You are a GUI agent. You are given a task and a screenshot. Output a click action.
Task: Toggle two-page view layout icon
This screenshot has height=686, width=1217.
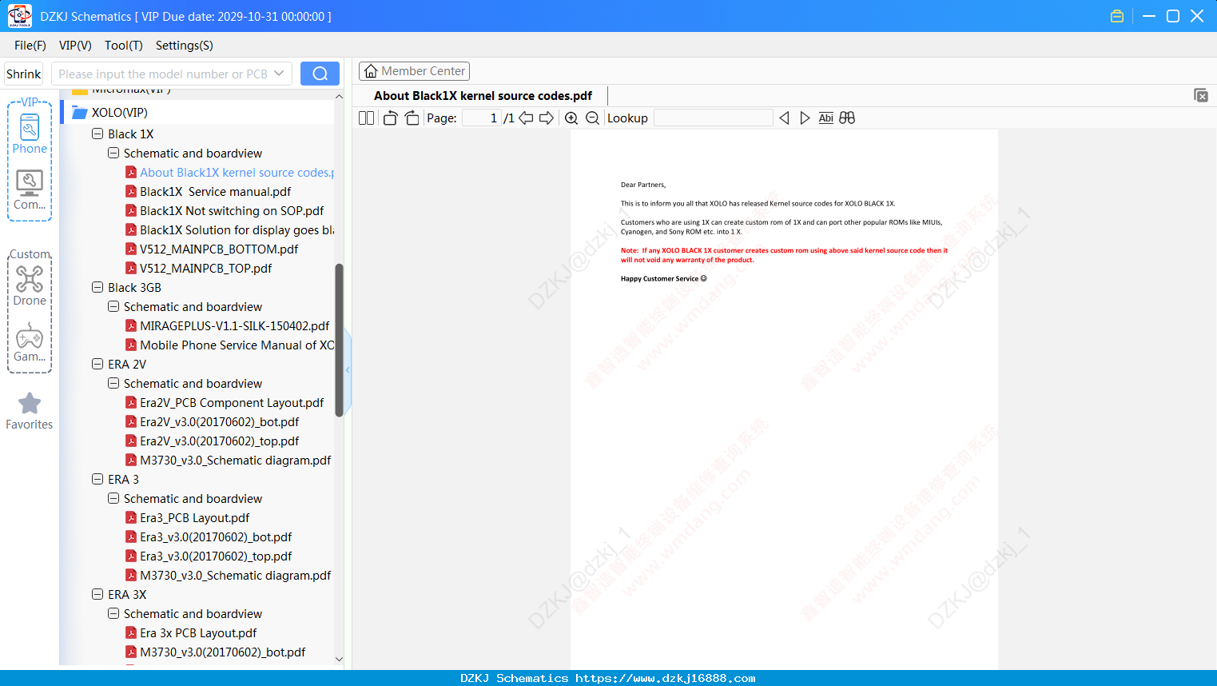[x=366, y=118]
